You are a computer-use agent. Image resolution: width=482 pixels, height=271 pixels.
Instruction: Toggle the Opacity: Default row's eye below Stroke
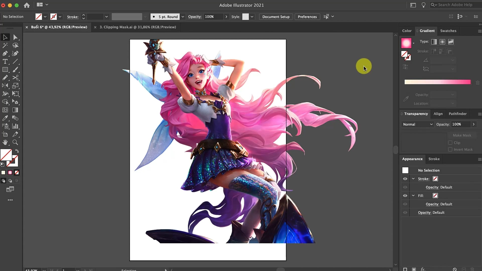tap(405, 187)
